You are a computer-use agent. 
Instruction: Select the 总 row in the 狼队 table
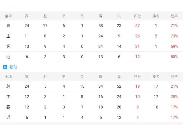click(x=91, y=86)
